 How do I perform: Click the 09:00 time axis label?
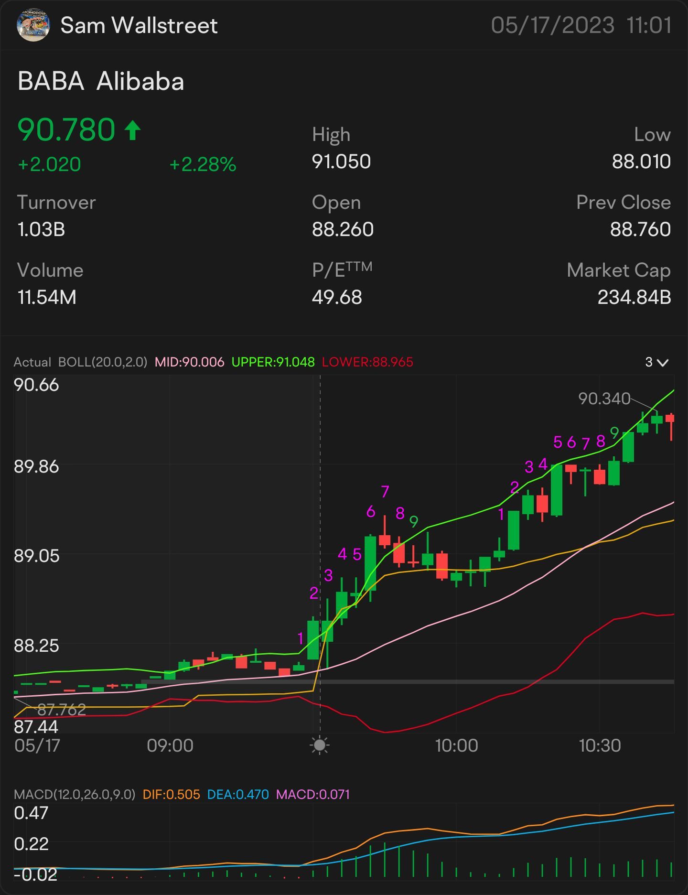click(x=170, y=745)
